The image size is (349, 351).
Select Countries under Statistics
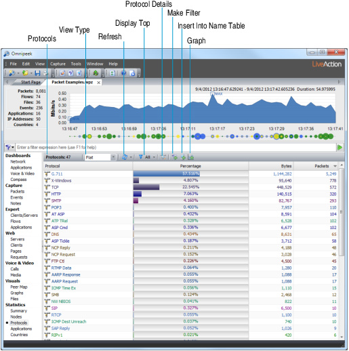pyautogui.click(x=19, y=335)
